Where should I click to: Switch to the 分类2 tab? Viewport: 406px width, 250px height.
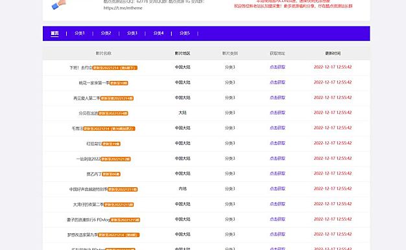click(106, 33)
